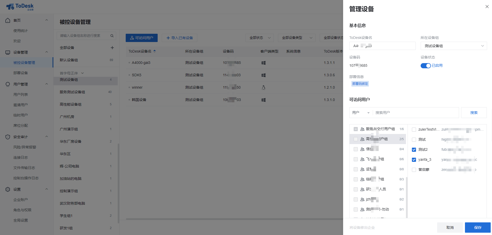Close the 管理设备 panel with X
The image size is (492, 235).
[x=487, y=7]
